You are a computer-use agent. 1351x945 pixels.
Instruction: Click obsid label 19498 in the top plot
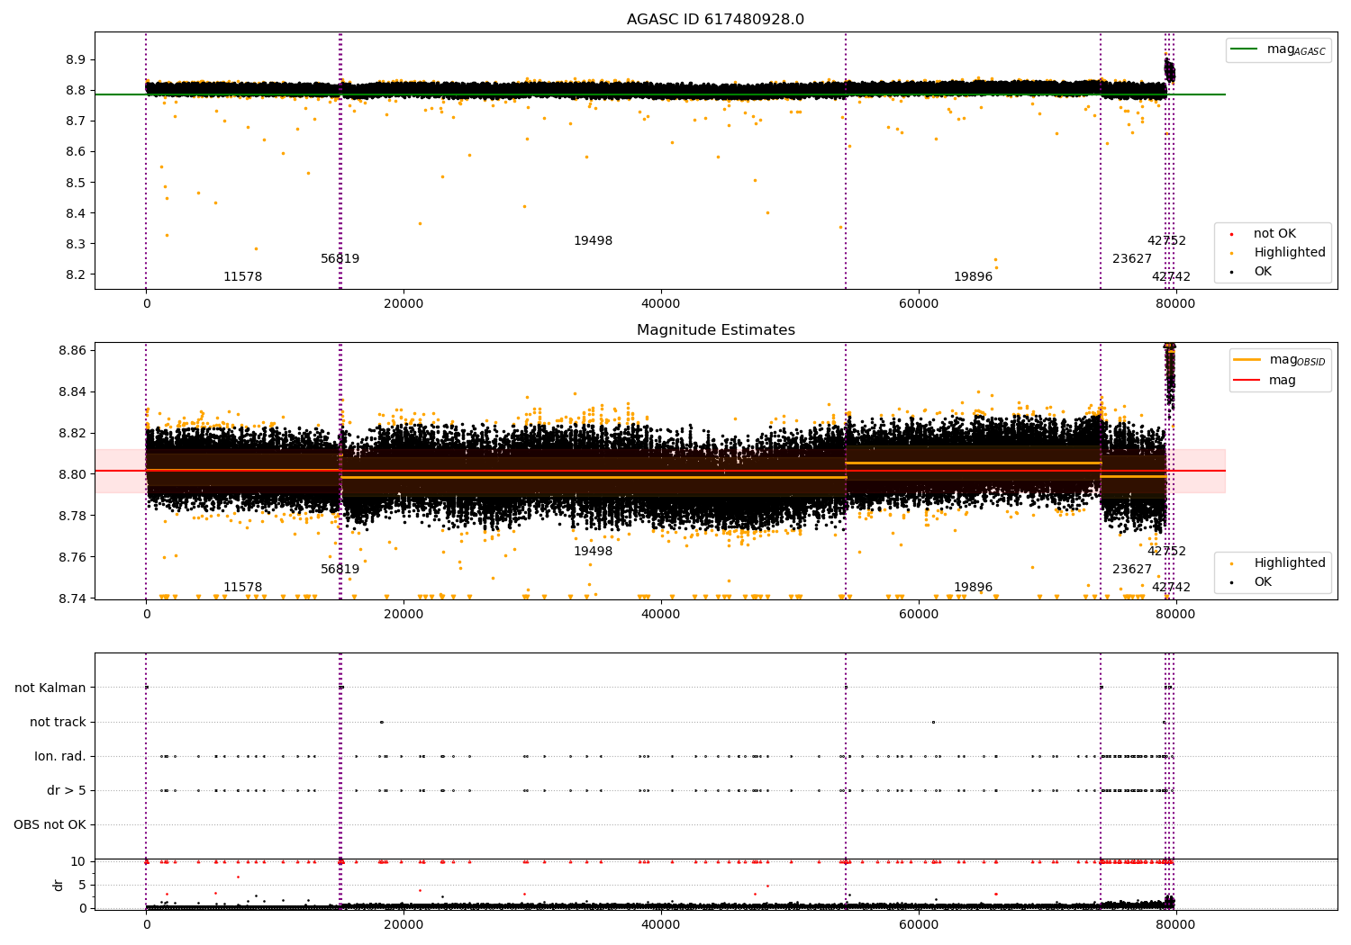pyautogui.click(x=593, y=241)
